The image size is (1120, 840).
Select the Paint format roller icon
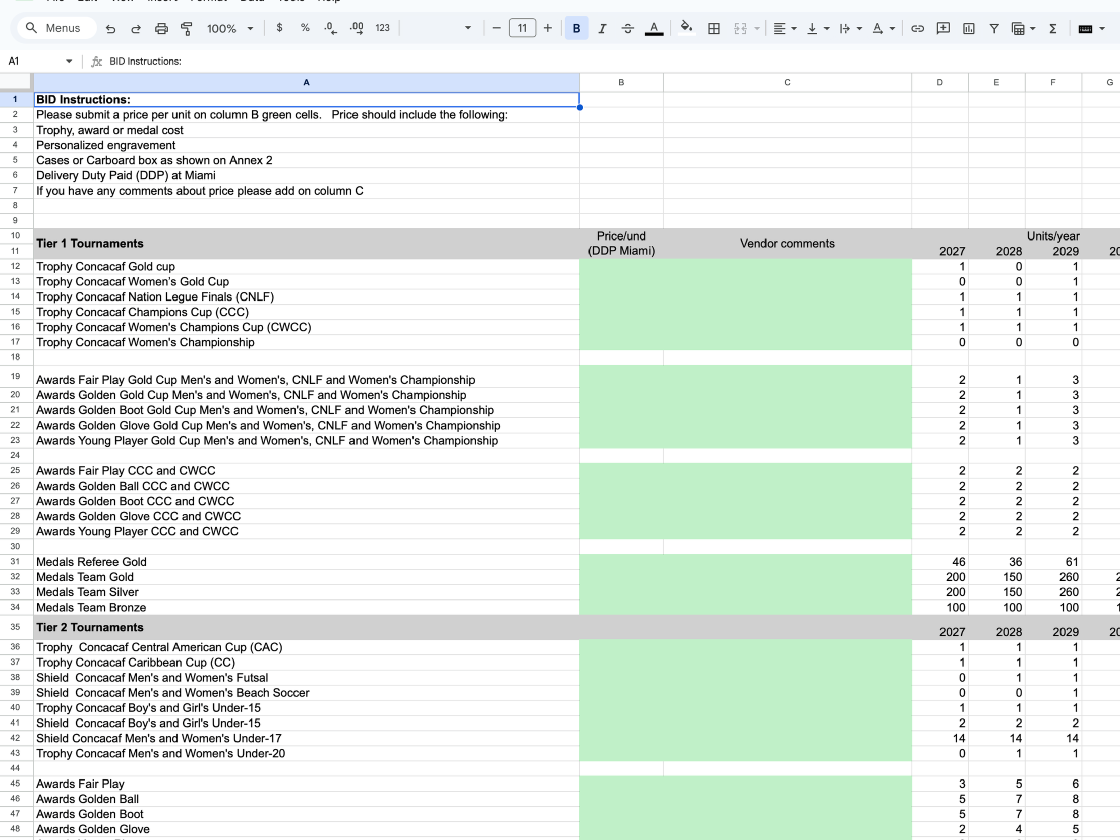coord(186,28)
